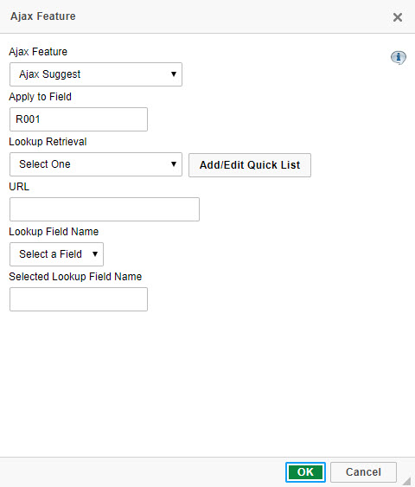Open the info help icon
This screenshot has height=487, width=415.
(x=399, y=57)
